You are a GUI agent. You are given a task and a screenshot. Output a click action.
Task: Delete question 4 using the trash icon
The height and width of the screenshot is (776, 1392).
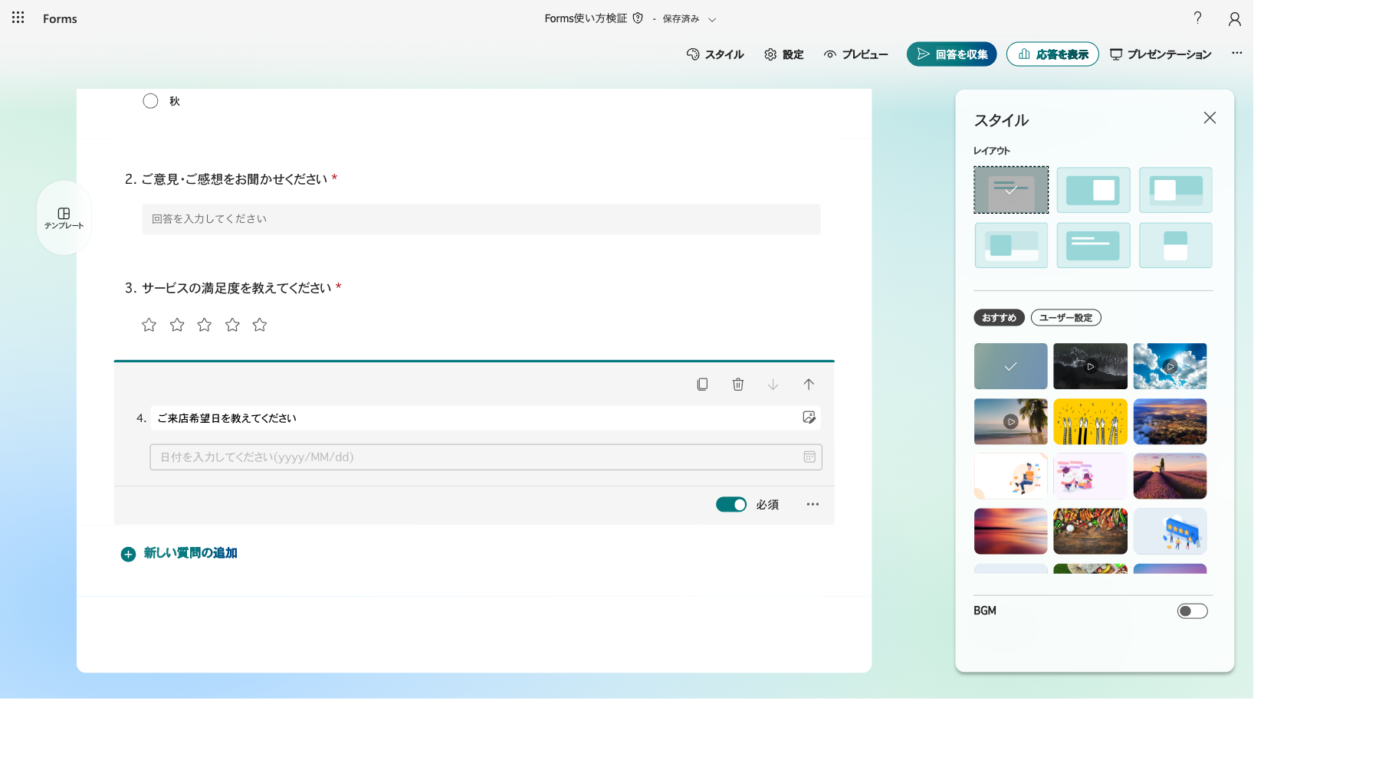[x=738, y=385]
